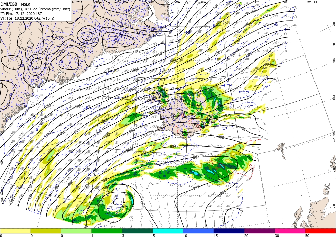
Task: Select the red 50+ mm legend swatch
Action: click(x=321, y=231)
